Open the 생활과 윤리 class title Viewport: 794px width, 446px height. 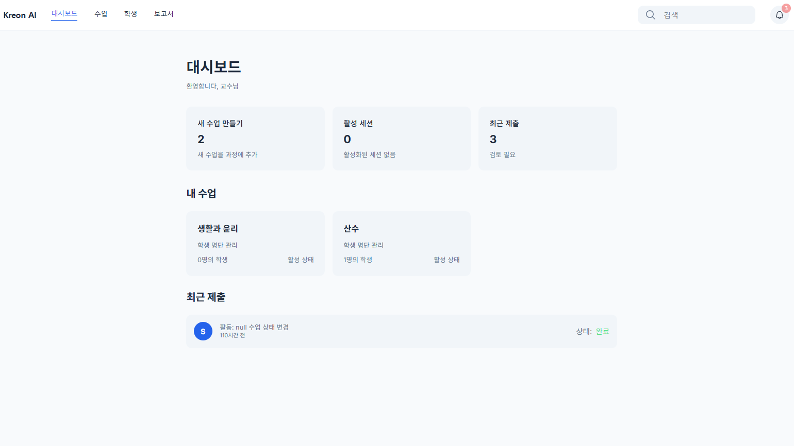[218, 229]
